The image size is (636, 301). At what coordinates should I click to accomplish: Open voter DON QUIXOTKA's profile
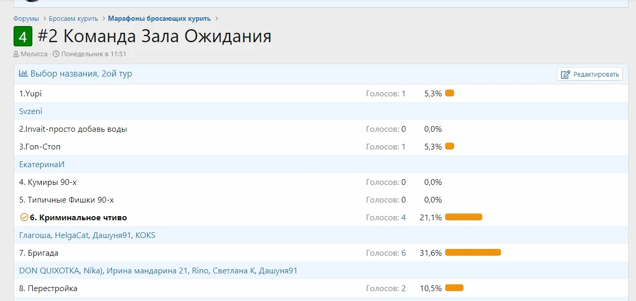(49, 271)
